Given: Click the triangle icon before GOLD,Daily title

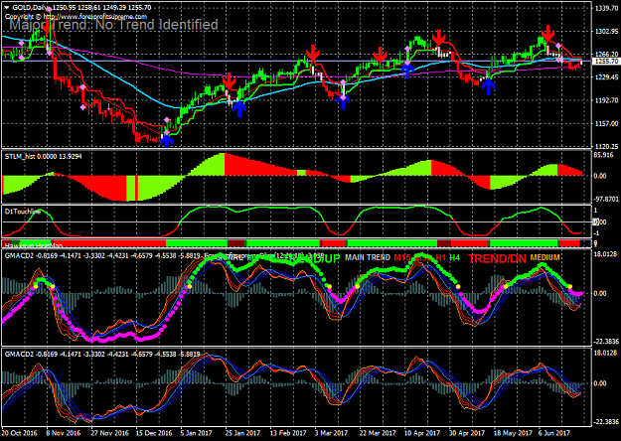Looking at the screenshot, I should pyautogui.click(x=7, y=8).
